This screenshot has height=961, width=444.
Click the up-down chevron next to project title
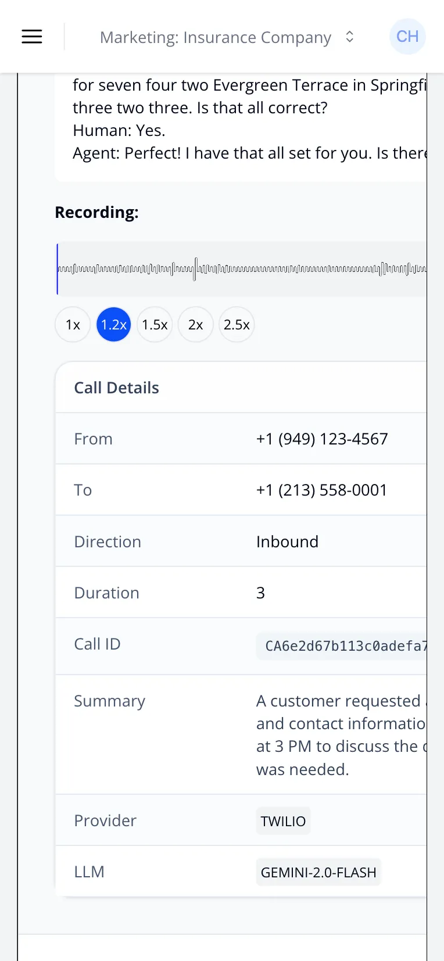point(349,37)
